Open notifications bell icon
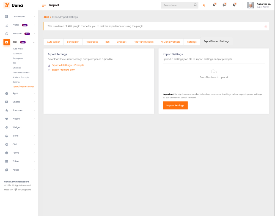 point(214,5)
